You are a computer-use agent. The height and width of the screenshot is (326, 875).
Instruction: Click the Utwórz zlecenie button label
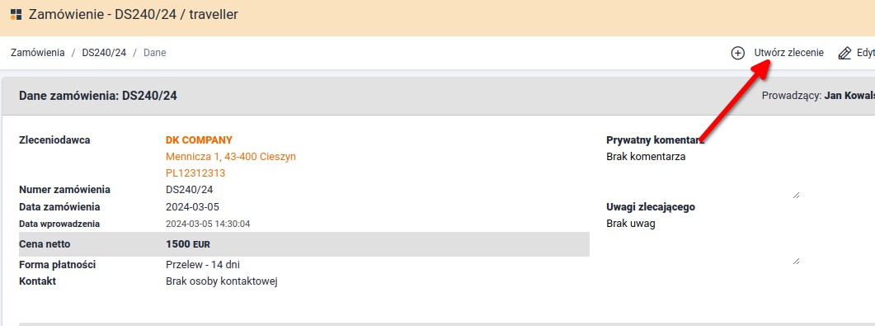[x=789, y=53]
